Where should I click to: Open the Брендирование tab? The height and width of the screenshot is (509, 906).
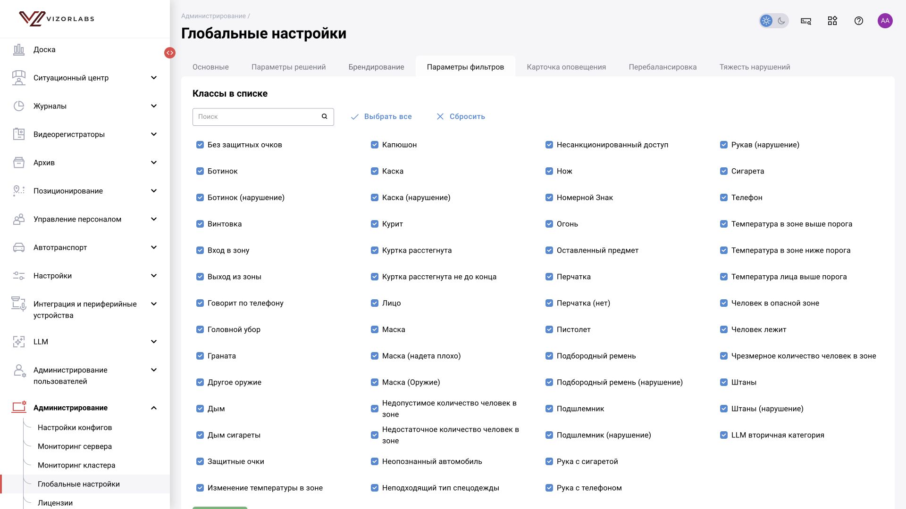click(x=376, y=67)
